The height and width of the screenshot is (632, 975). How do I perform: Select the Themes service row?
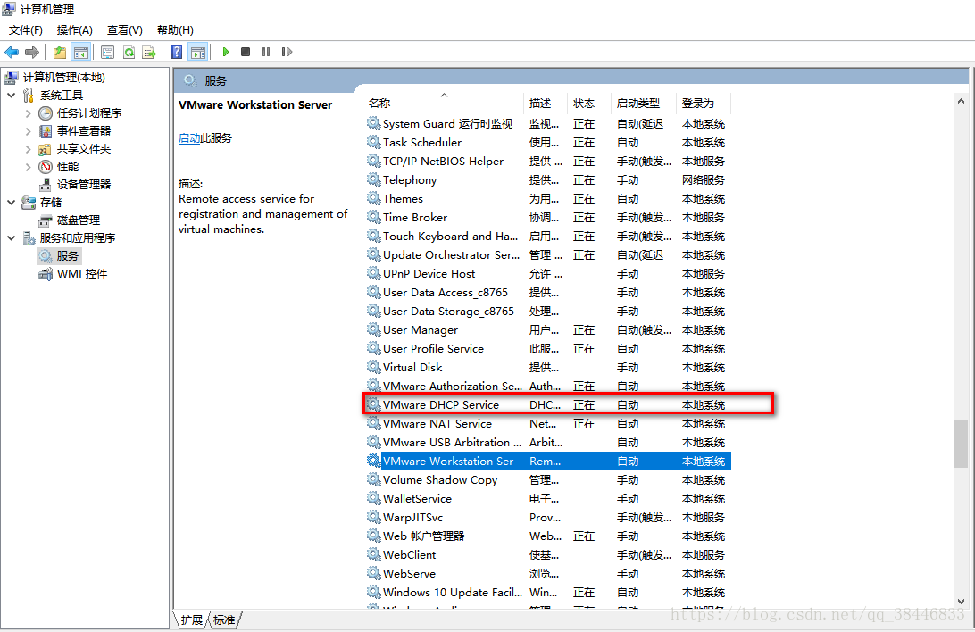tap(548, 199)
